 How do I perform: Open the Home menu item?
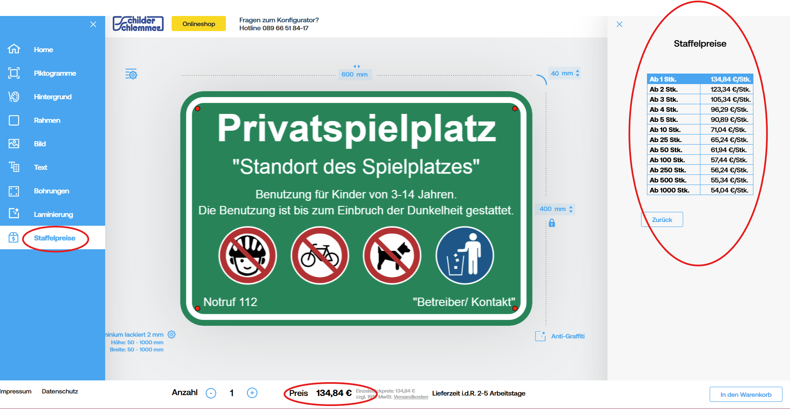pyautogui.click(x=43, y=50)
